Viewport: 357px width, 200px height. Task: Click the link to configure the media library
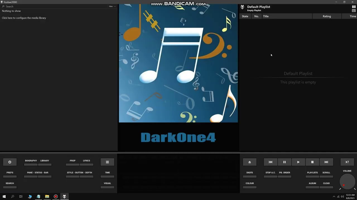(x=24, y=18)
